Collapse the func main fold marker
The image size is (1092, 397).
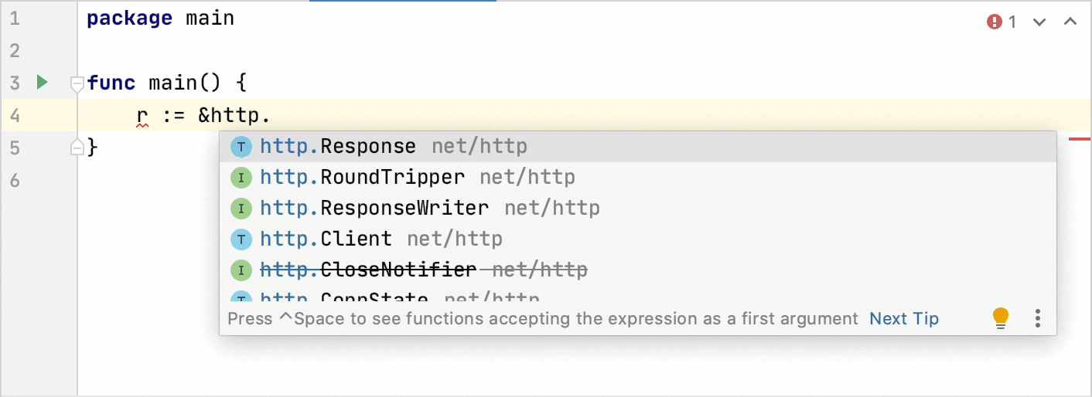coord(77,83)
